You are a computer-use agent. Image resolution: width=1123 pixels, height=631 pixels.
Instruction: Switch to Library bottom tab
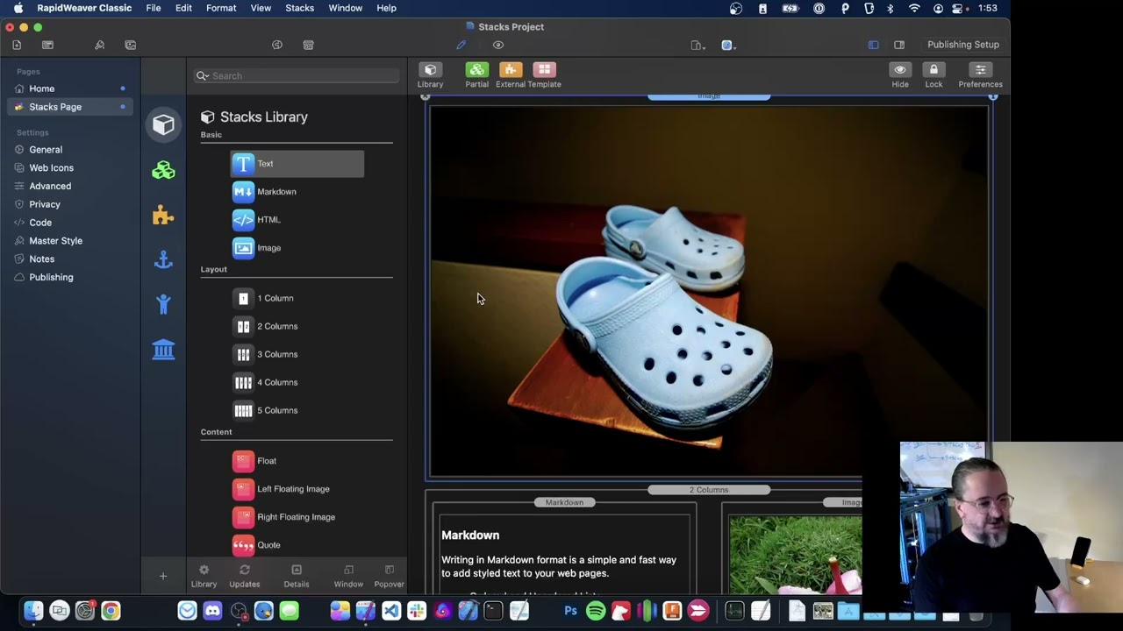[x=204, y=576]
